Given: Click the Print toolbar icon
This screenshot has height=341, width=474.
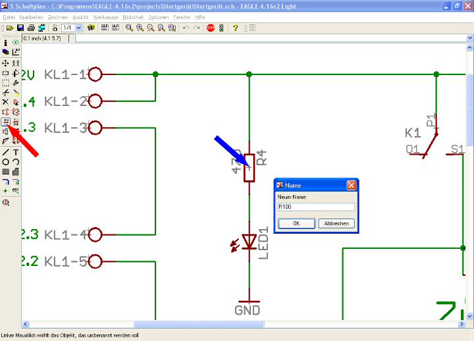Looking at the screenshot, I should coord(31,28).
